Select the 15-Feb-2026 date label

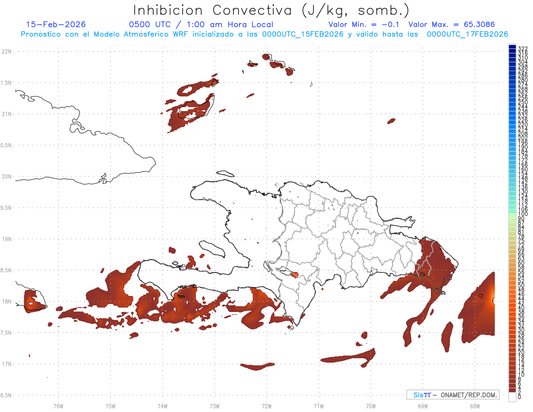click(56, 24)
